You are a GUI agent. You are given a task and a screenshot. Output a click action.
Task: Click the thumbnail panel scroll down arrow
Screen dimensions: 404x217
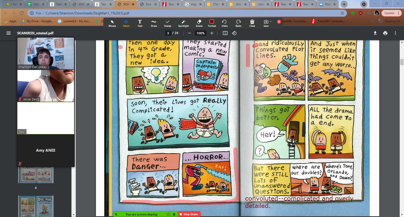pos(73,215)
